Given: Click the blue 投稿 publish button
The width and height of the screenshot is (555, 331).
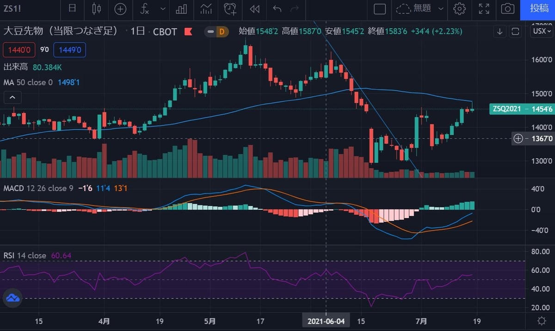Looking at the screenshot, I should coord(537,8).
